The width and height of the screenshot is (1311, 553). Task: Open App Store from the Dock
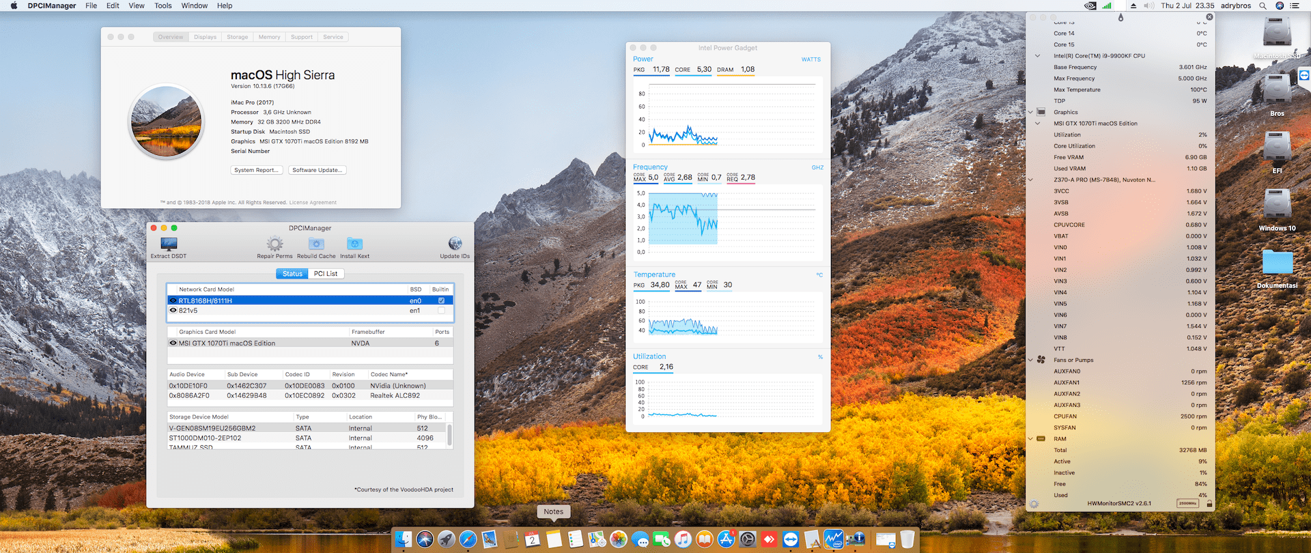coord(726,539)
